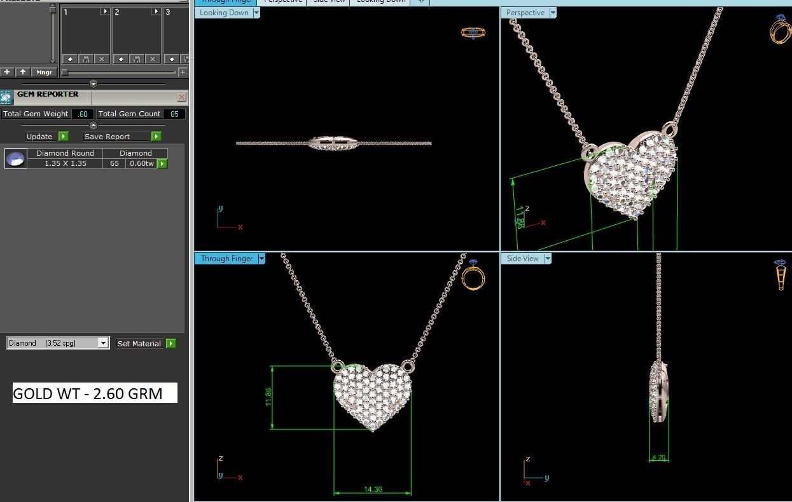Click the Through Finger viewport label

226,259
